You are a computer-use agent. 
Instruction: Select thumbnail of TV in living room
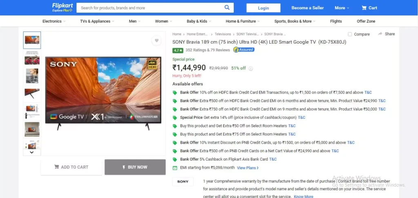[32, 129]
